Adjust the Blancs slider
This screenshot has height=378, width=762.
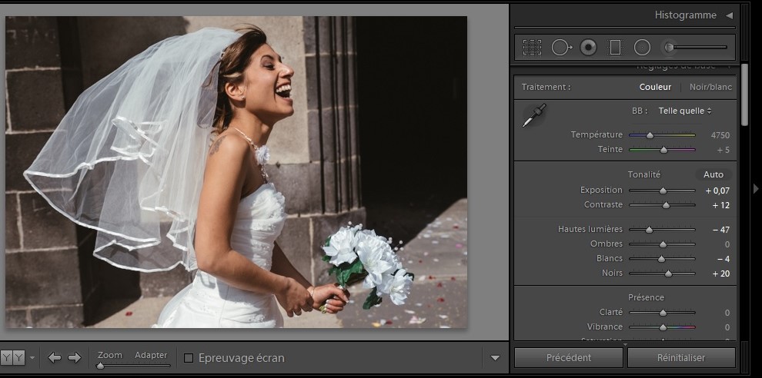pos(662,259)
